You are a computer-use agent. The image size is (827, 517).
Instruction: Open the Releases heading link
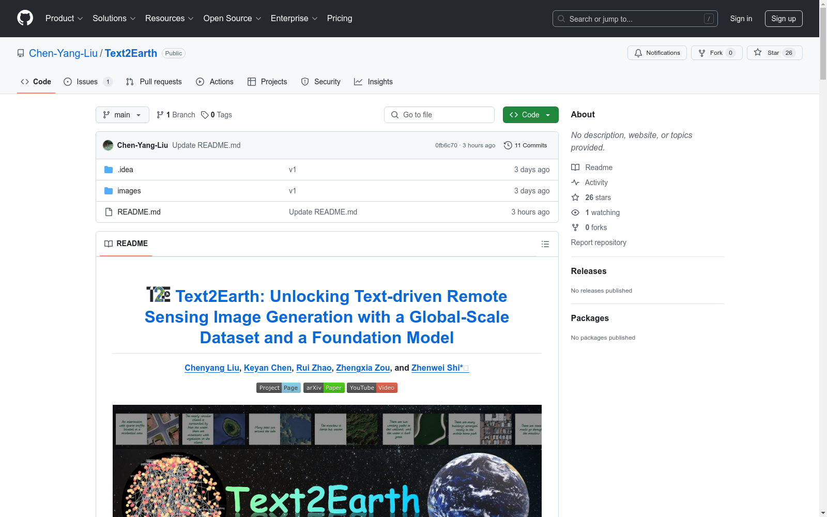pos(589,271)
